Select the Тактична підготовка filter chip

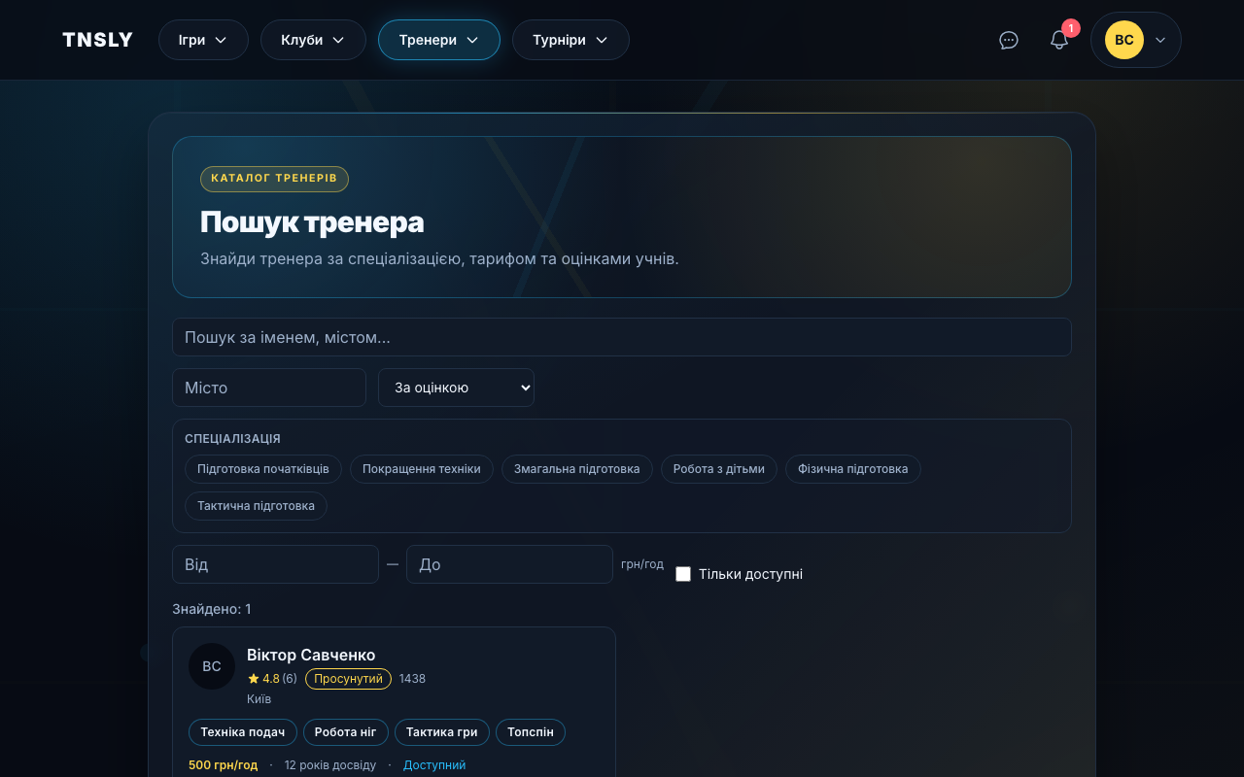tap(256, 505)
